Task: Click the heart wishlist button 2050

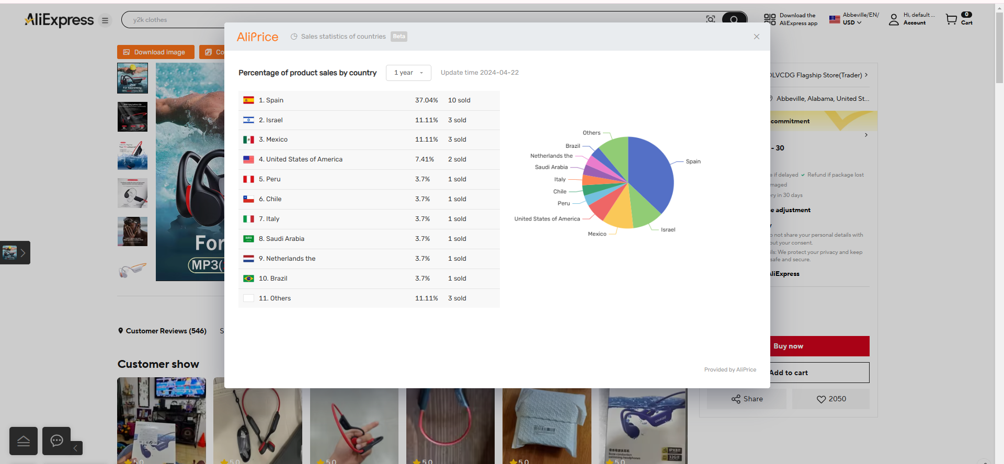Action: (831, 399)
